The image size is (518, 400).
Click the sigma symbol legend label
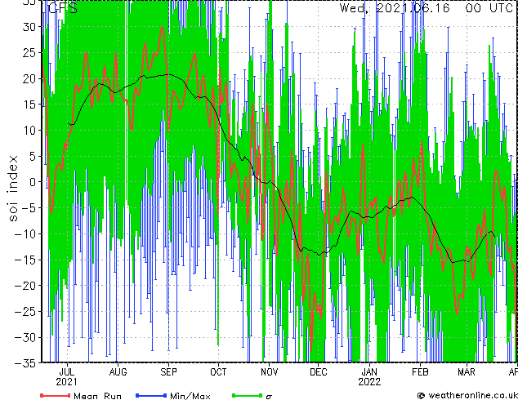(269, 397)
